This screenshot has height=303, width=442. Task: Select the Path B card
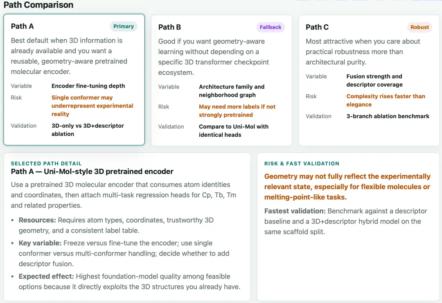pyautogui.click(x=221, y=80)
